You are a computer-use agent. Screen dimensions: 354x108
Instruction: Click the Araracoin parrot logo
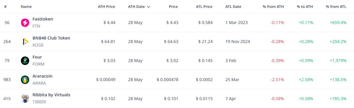(25, 80)
